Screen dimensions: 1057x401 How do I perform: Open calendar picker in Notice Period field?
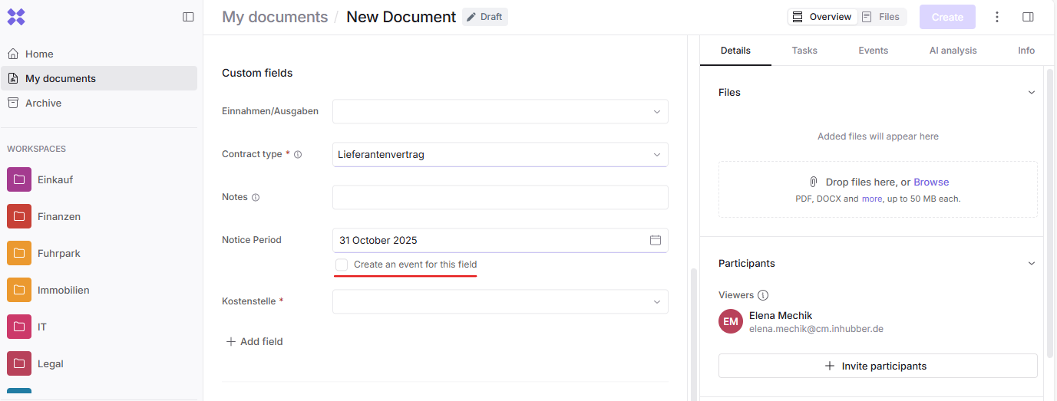(656, 240)
